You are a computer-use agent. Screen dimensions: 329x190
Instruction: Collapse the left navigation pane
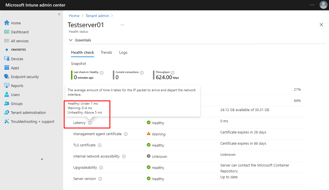pyautogui.click(x=59, y=14)
